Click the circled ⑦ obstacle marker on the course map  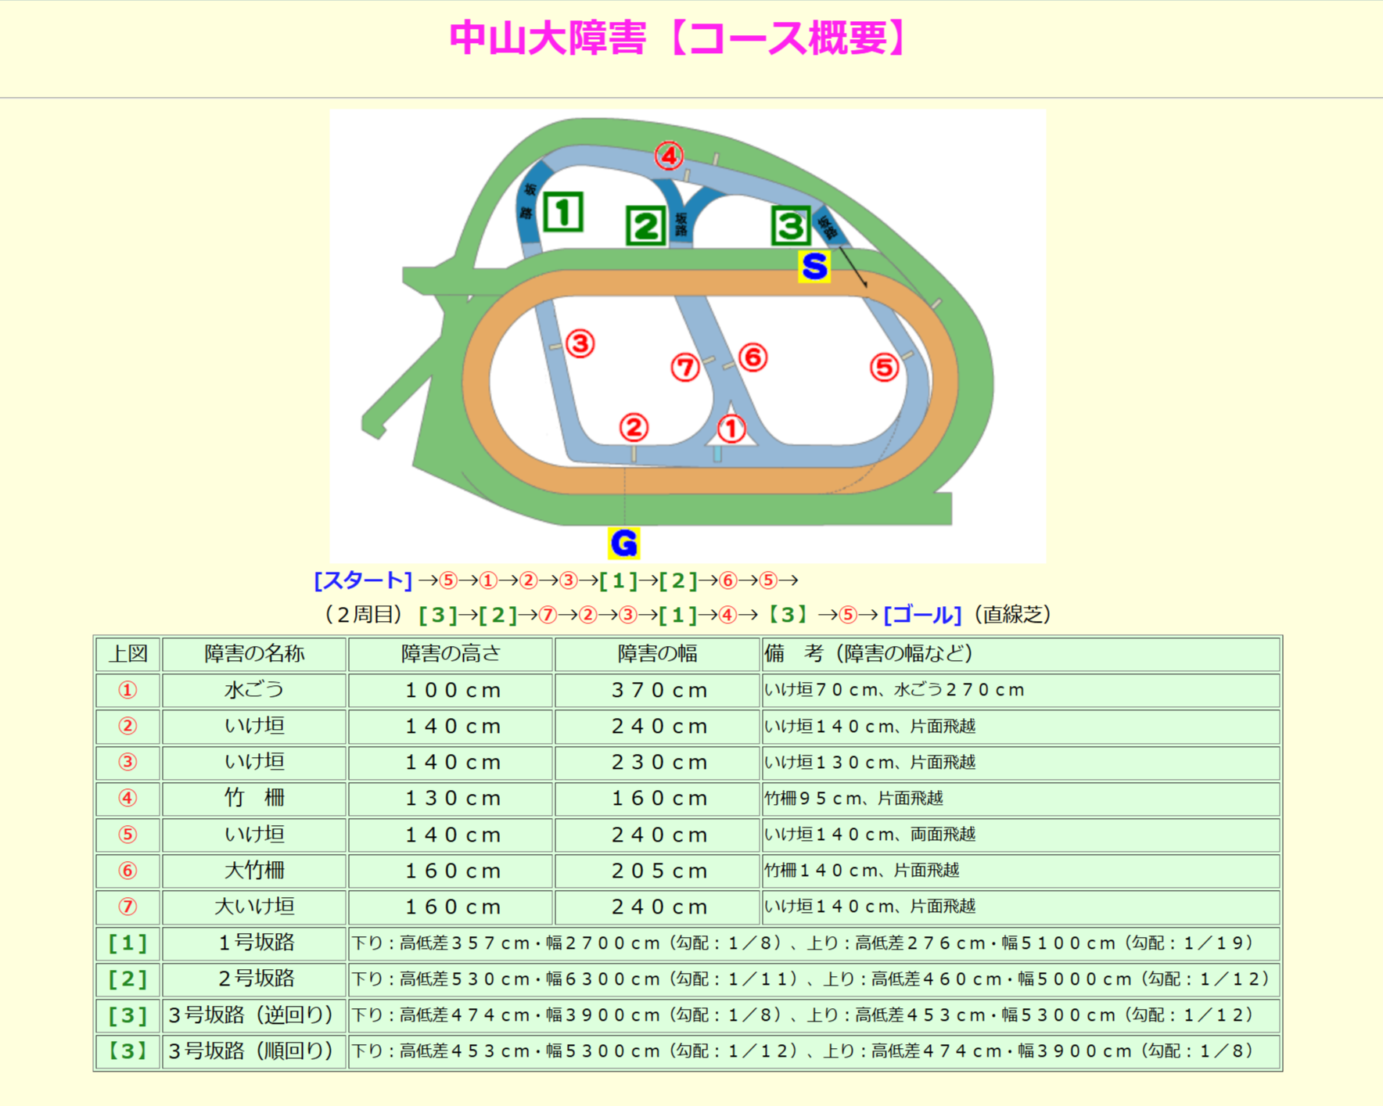(x=685, y=367)
